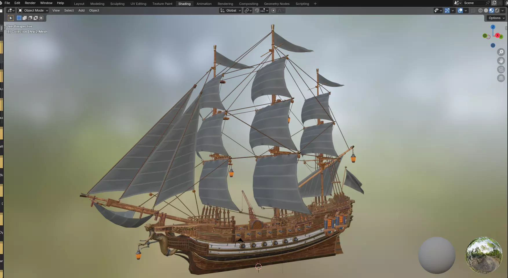Image resolution: width=508 pixels, height=278 pixels.
Task: Click the Y axis on navigation gizmo
Action: [x=501, y=37]
